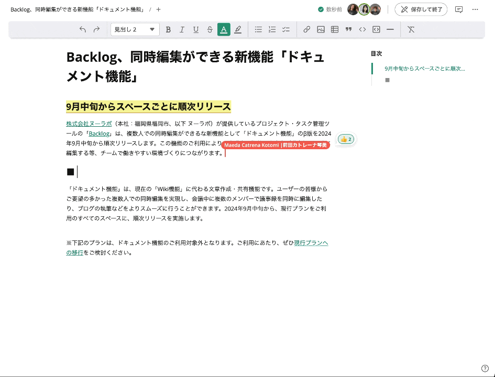Screen dimensions: 495x377
Task: Clear text formatting with the eraser icon
Action: (411, 29)
